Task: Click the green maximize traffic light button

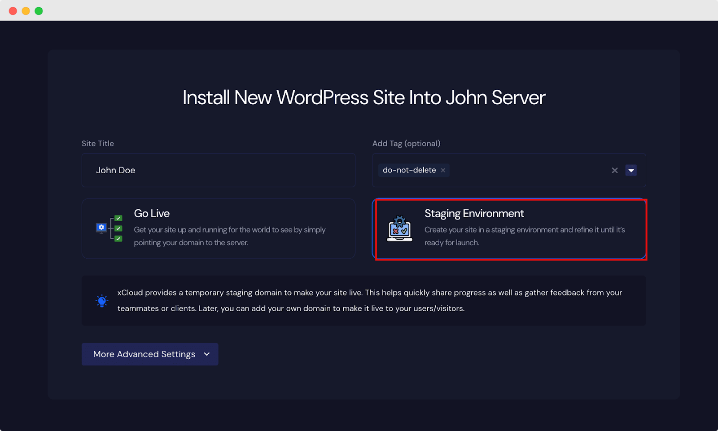Action: pos(39,10)
